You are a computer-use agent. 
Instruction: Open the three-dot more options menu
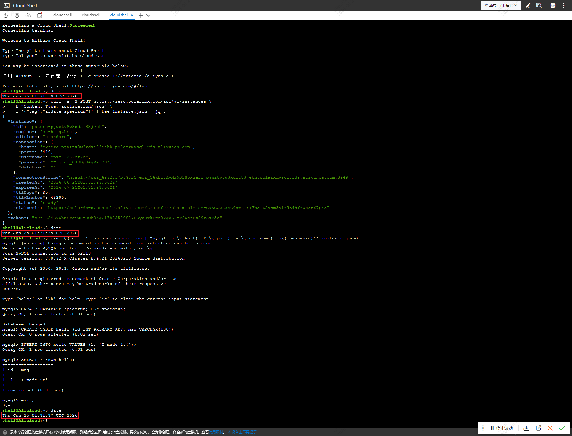[564, 5]
